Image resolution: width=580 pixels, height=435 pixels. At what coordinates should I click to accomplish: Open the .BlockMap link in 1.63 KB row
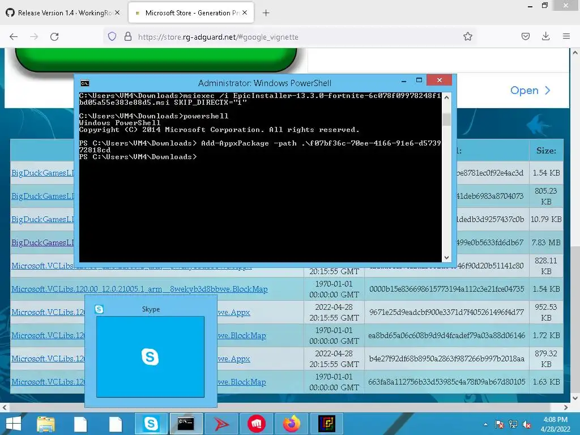[x=241, y=382]
